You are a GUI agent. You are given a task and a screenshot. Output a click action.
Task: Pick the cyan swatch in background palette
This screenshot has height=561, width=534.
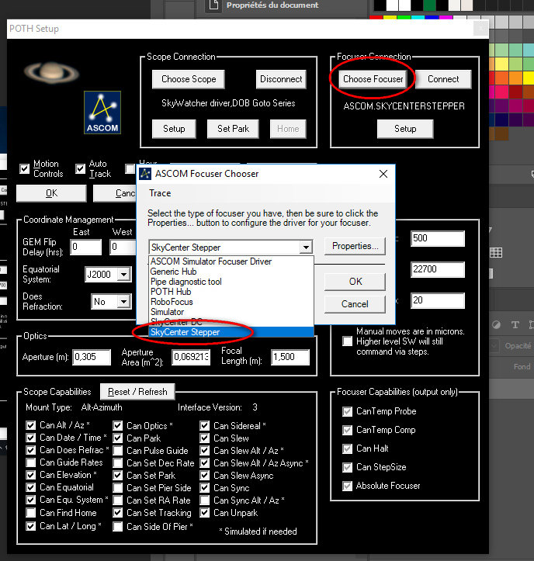point(418,17)
